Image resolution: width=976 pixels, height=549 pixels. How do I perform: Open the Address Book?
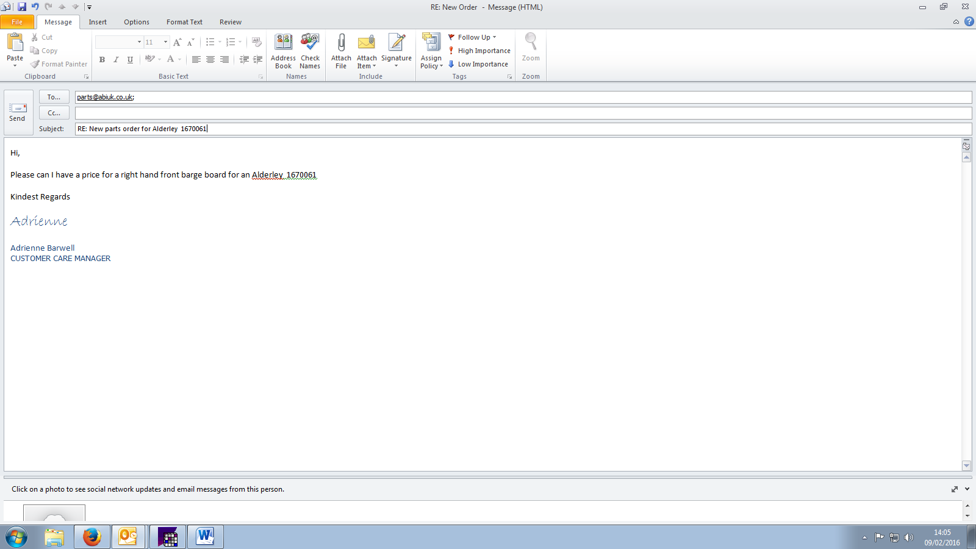[283, 43]
